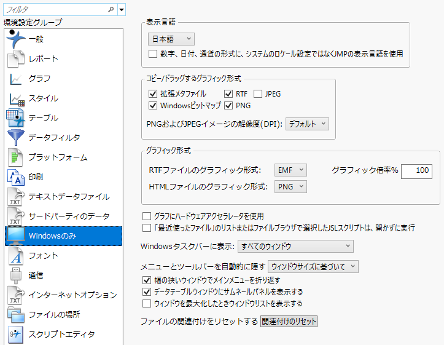Viewport: 444px width, 345px height.
Task: Uncheck wrap main menu in narrow windows
Action: click(147, 280)
